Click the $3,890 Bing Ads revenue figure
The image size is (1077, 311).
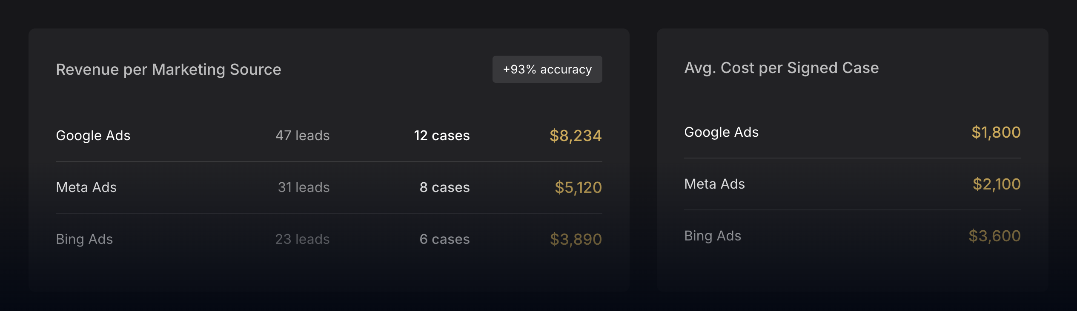pos(576,239)
